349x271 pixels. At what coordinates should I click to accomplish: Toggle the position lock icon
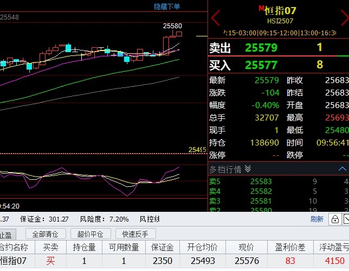point(335,219)
